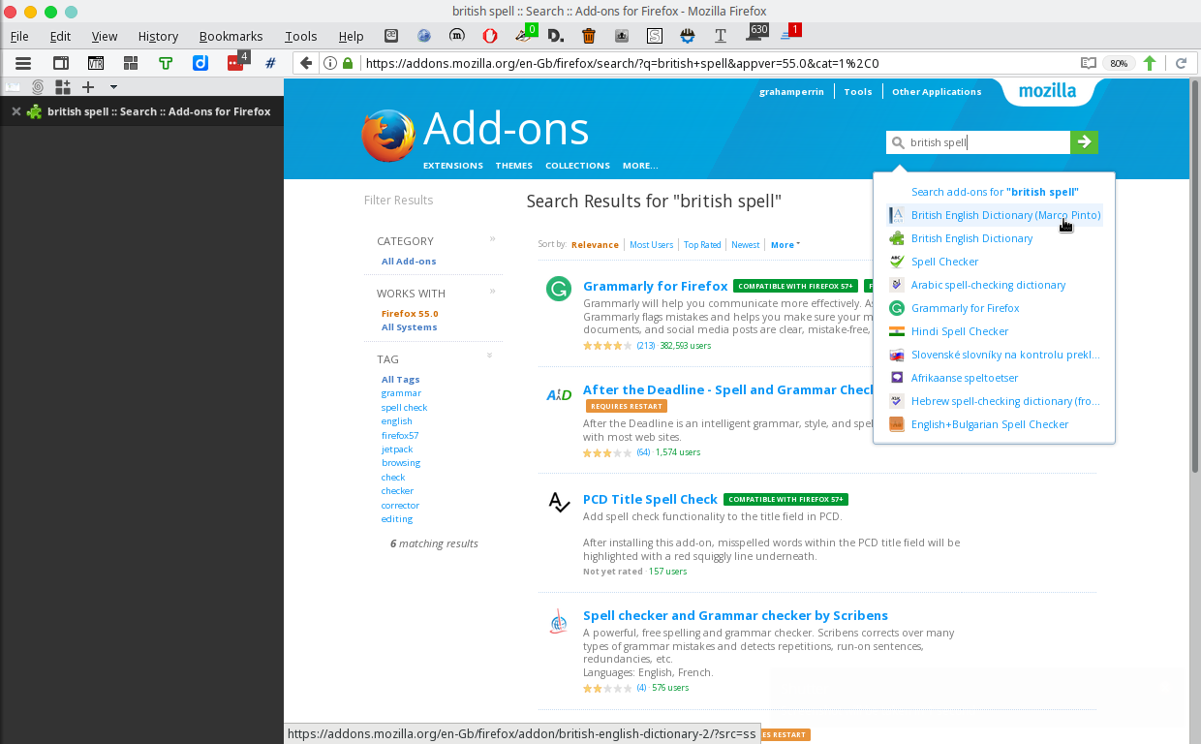Sort results by Top Rated

tap(702, 245)
